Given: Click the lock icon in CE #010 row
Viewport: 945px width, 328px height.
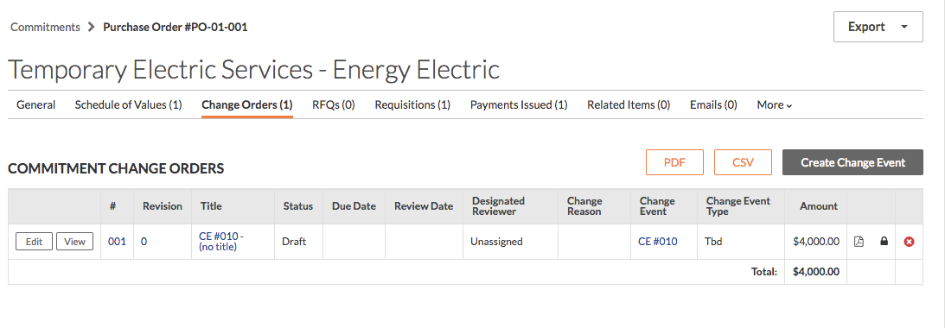Looking at the screenshot, I should [x=884, y=242].
